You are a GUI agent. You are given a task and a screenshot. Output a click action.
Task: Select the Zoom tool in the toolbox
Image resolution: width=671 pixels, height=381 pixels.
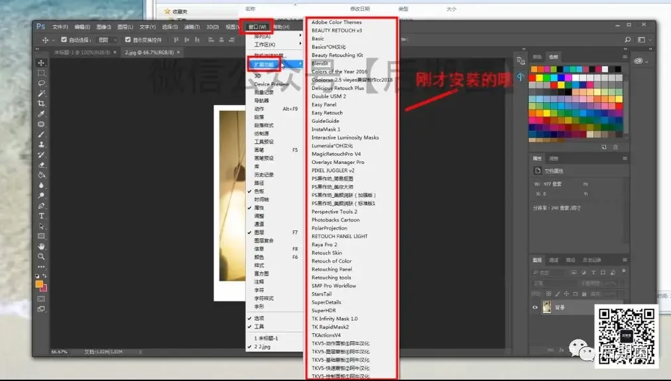(41, 257)
